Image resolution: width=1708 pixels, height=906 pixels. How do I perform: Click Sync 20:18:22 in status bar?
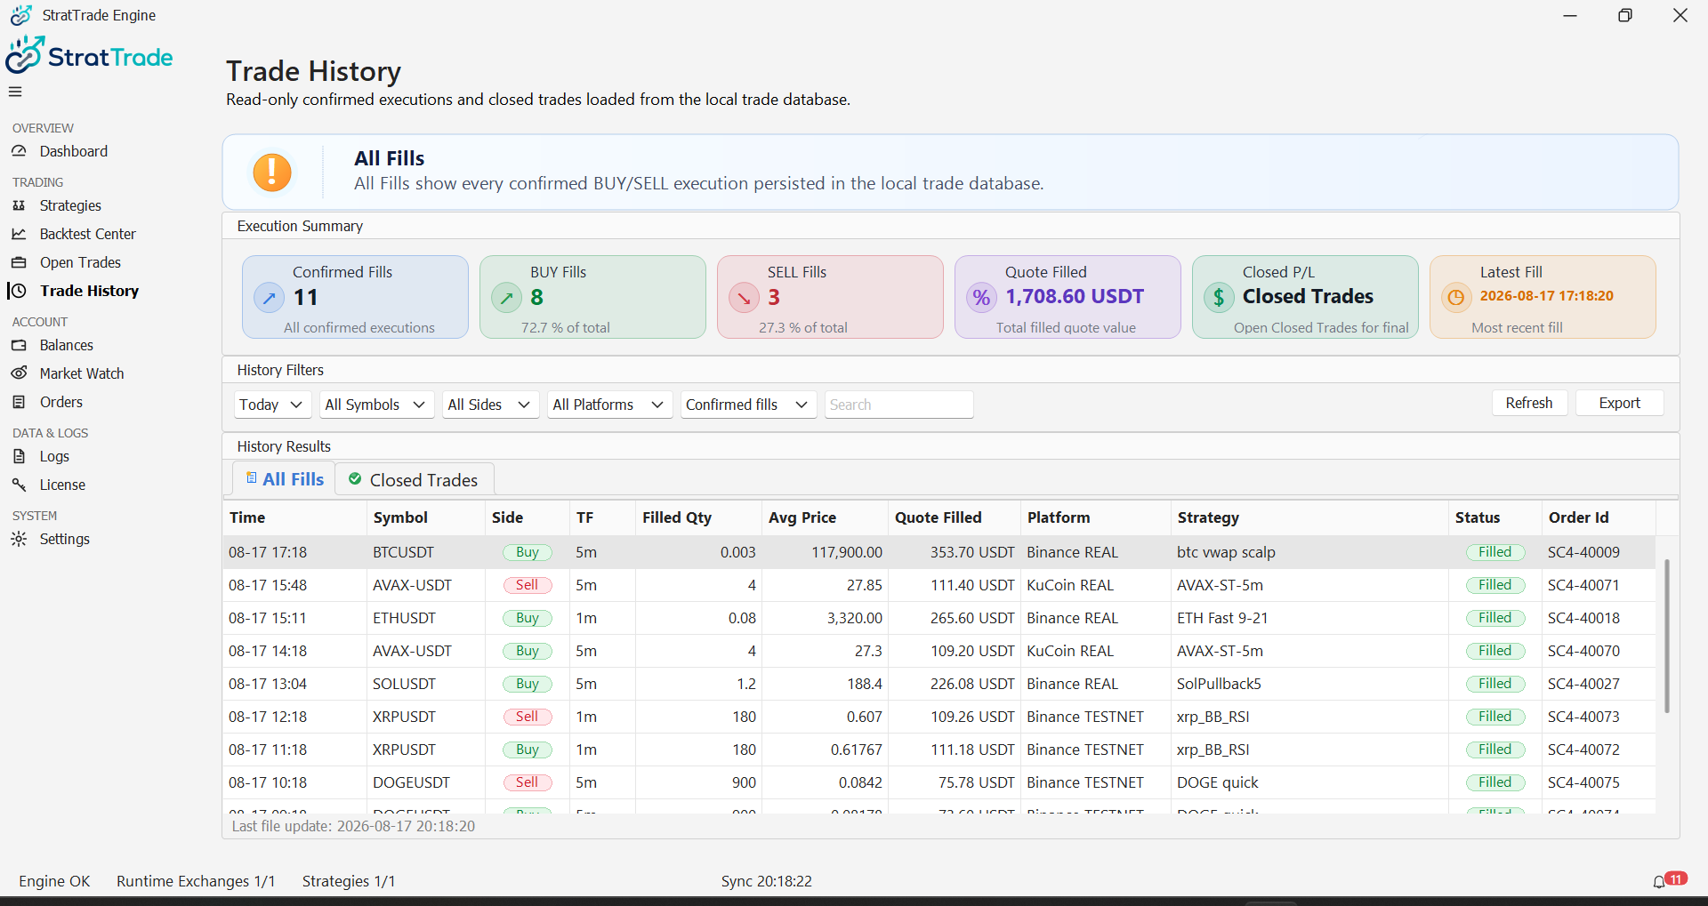click(x=767, y=881)
